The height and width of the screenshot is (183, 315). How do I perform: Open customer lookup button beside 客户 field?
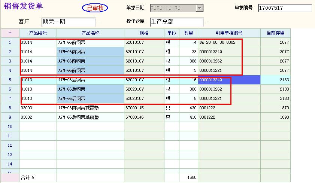coord(100,22)
